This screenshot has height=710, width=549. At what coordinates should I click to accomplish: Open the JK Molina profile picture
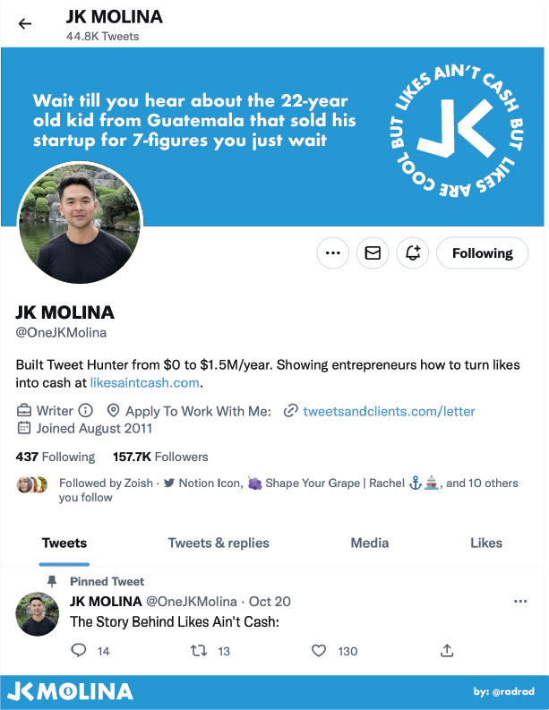81,223
